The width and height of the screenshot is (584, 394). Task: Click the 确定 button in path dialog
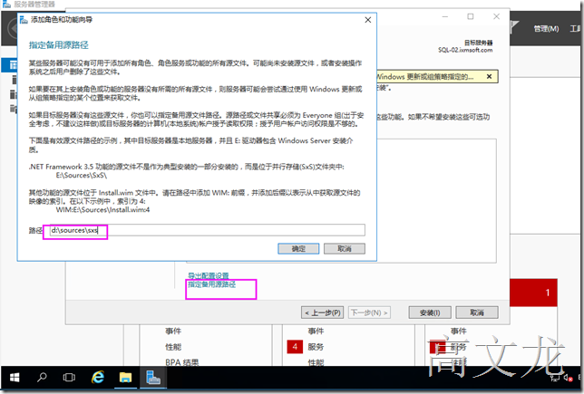[x=298, y=248]
